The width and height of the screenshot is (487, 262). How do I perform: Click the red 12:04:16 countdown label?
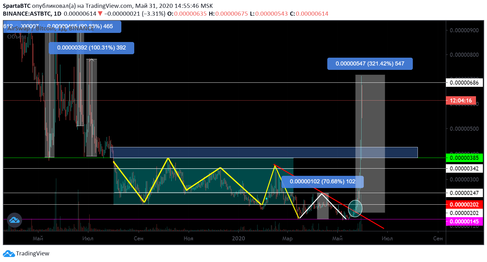[x=461, y=101]
